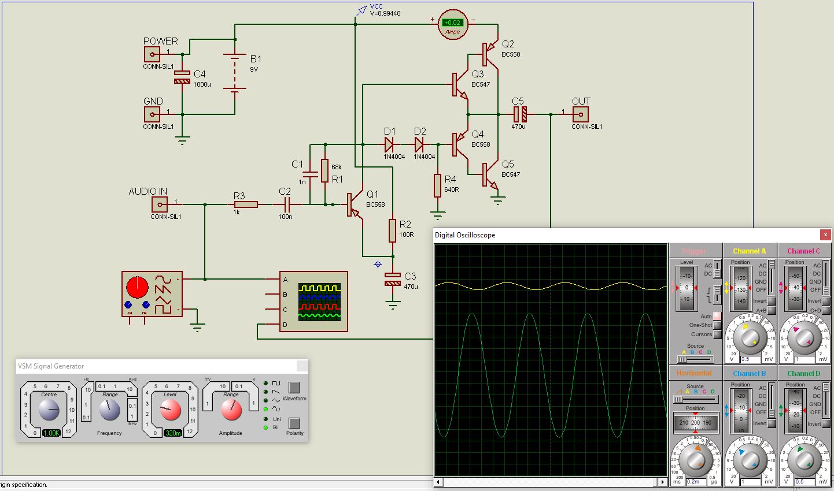The width and height of the screenshot is (834, 491).
Task: Select the B1 9V battery component
Action: [235, 73]
